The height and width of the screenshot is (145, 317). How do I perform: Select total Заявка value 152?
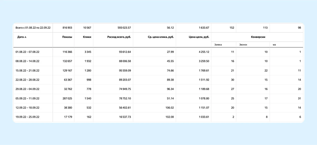232,28
